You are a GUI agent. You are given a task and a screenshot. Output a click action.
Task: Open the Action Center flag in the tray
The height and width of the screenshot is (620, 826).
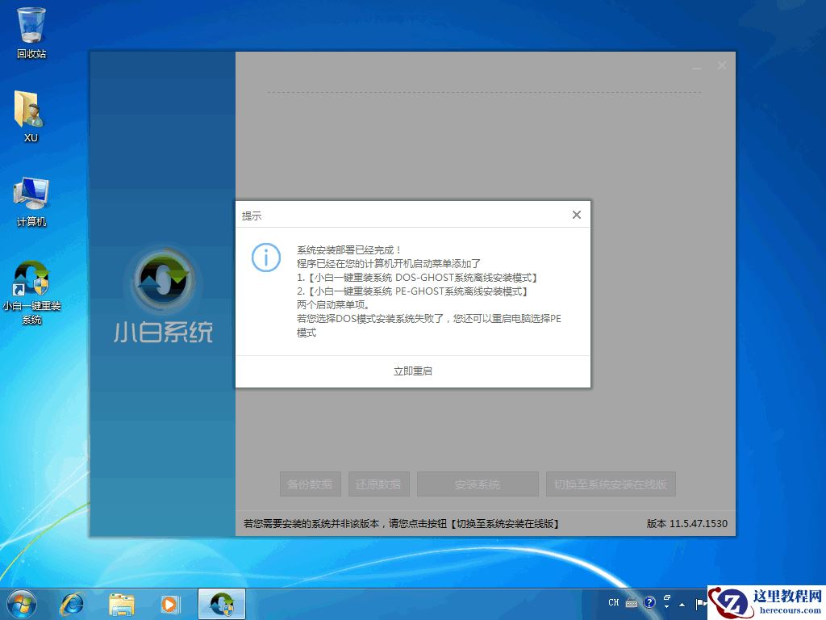(x=699, y=602)
